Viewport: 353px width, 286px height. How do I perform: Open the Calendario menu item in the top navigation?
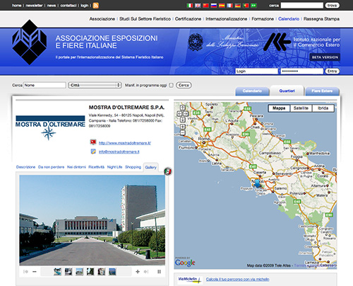click(289, 19)
